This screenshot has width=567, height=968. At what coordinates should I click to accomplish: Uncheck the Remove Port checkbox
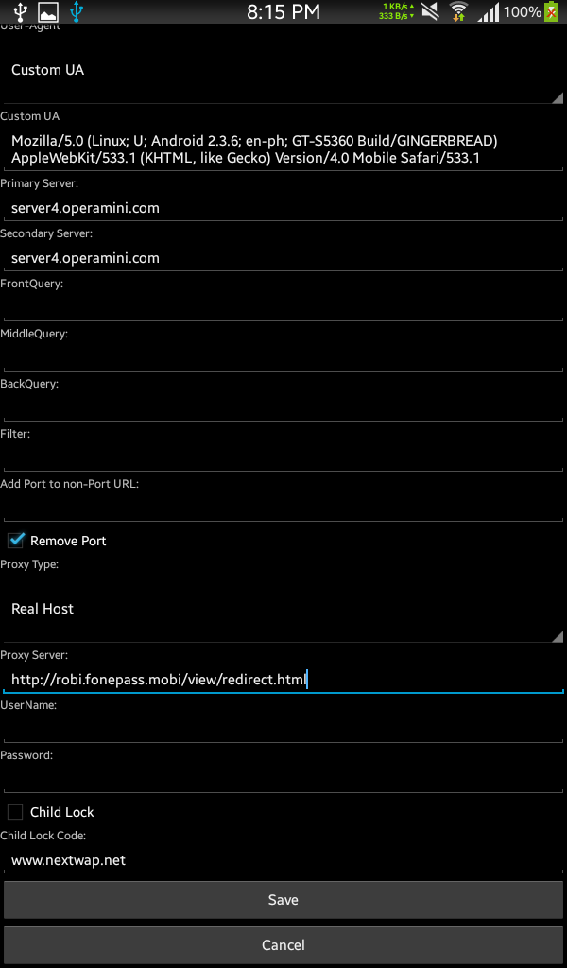pyautogui.click(x=15, y=540)
